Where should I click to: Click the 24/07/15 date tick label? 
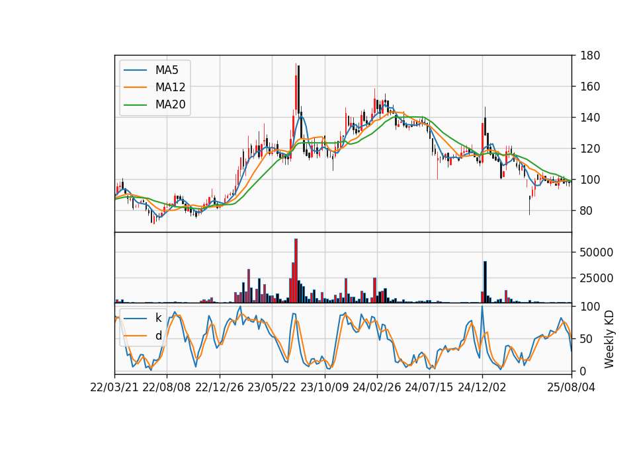click(429, 387)
